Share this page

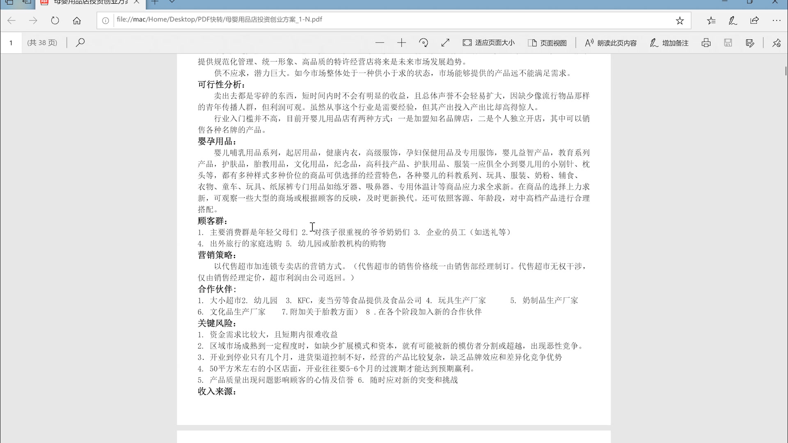pos(754,21)
